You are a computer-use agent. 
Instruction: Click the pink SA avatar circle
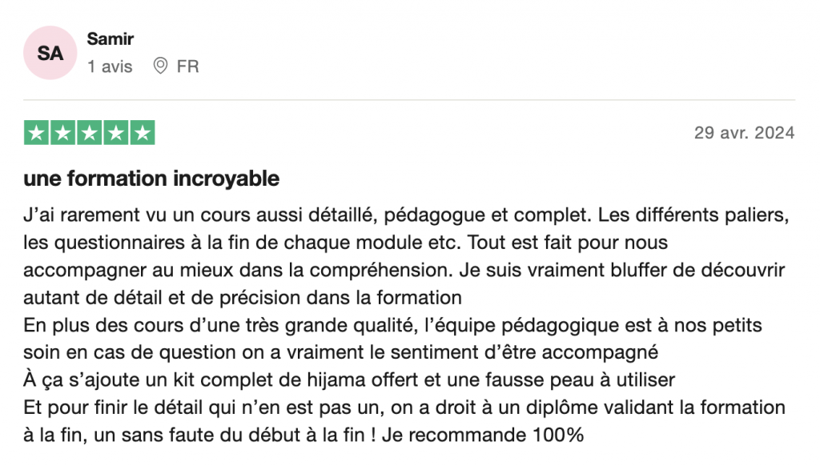point(50,53)
